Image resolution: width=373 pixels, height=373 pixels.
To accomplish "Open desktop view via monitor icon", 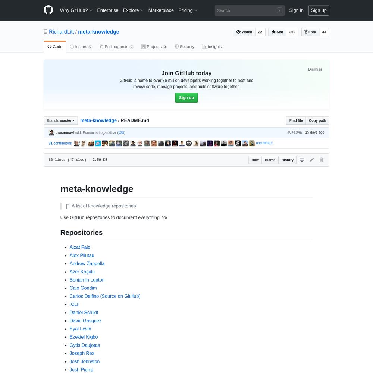I will (x=302, y=160).
